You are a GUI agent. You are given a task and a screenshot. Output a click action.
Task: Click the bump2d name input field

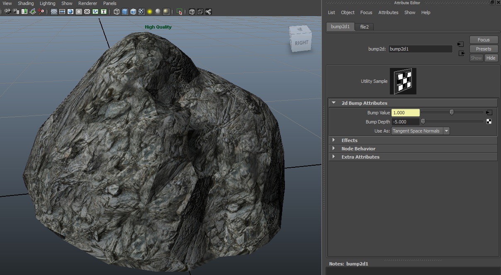[420, 49]
